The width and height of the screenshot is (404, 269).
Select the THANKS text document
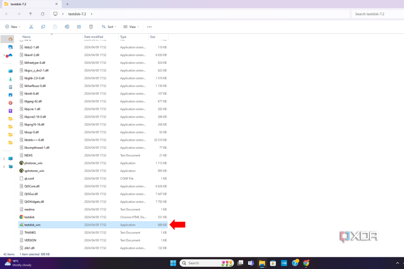coord(93,232)
